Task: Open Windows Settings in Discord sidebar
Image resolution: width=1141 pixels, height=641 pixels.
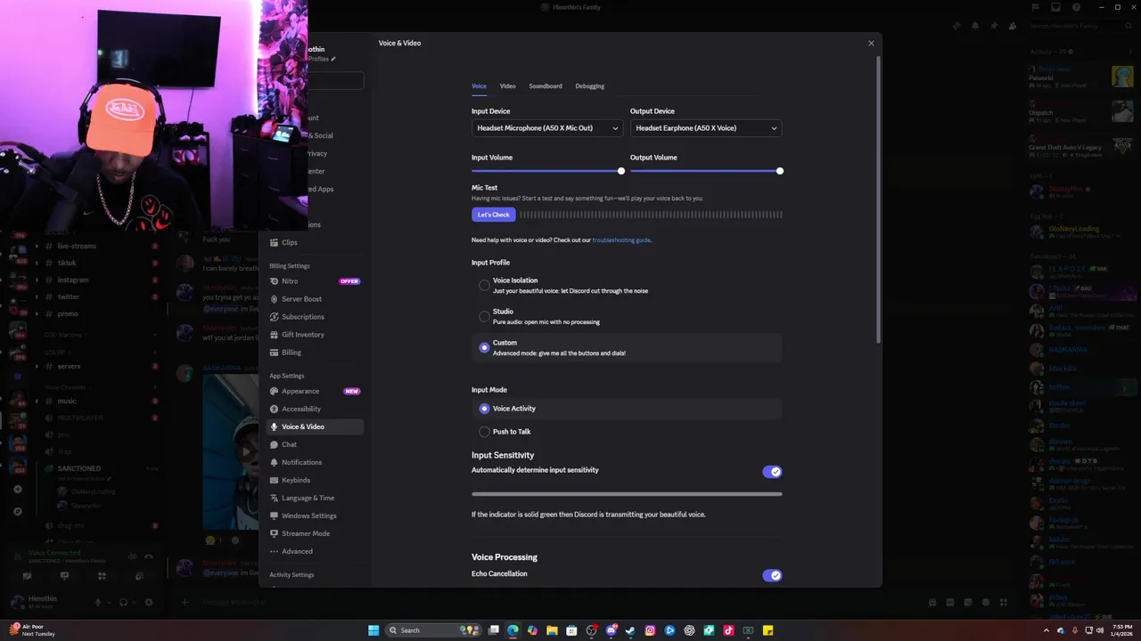Action: tap(315, 515)
